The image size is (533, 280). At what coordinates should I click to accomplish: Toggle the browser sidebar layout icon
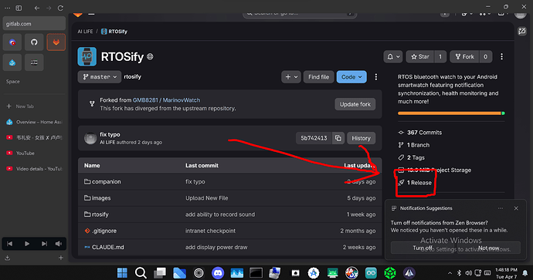click(x=19, y=8)
